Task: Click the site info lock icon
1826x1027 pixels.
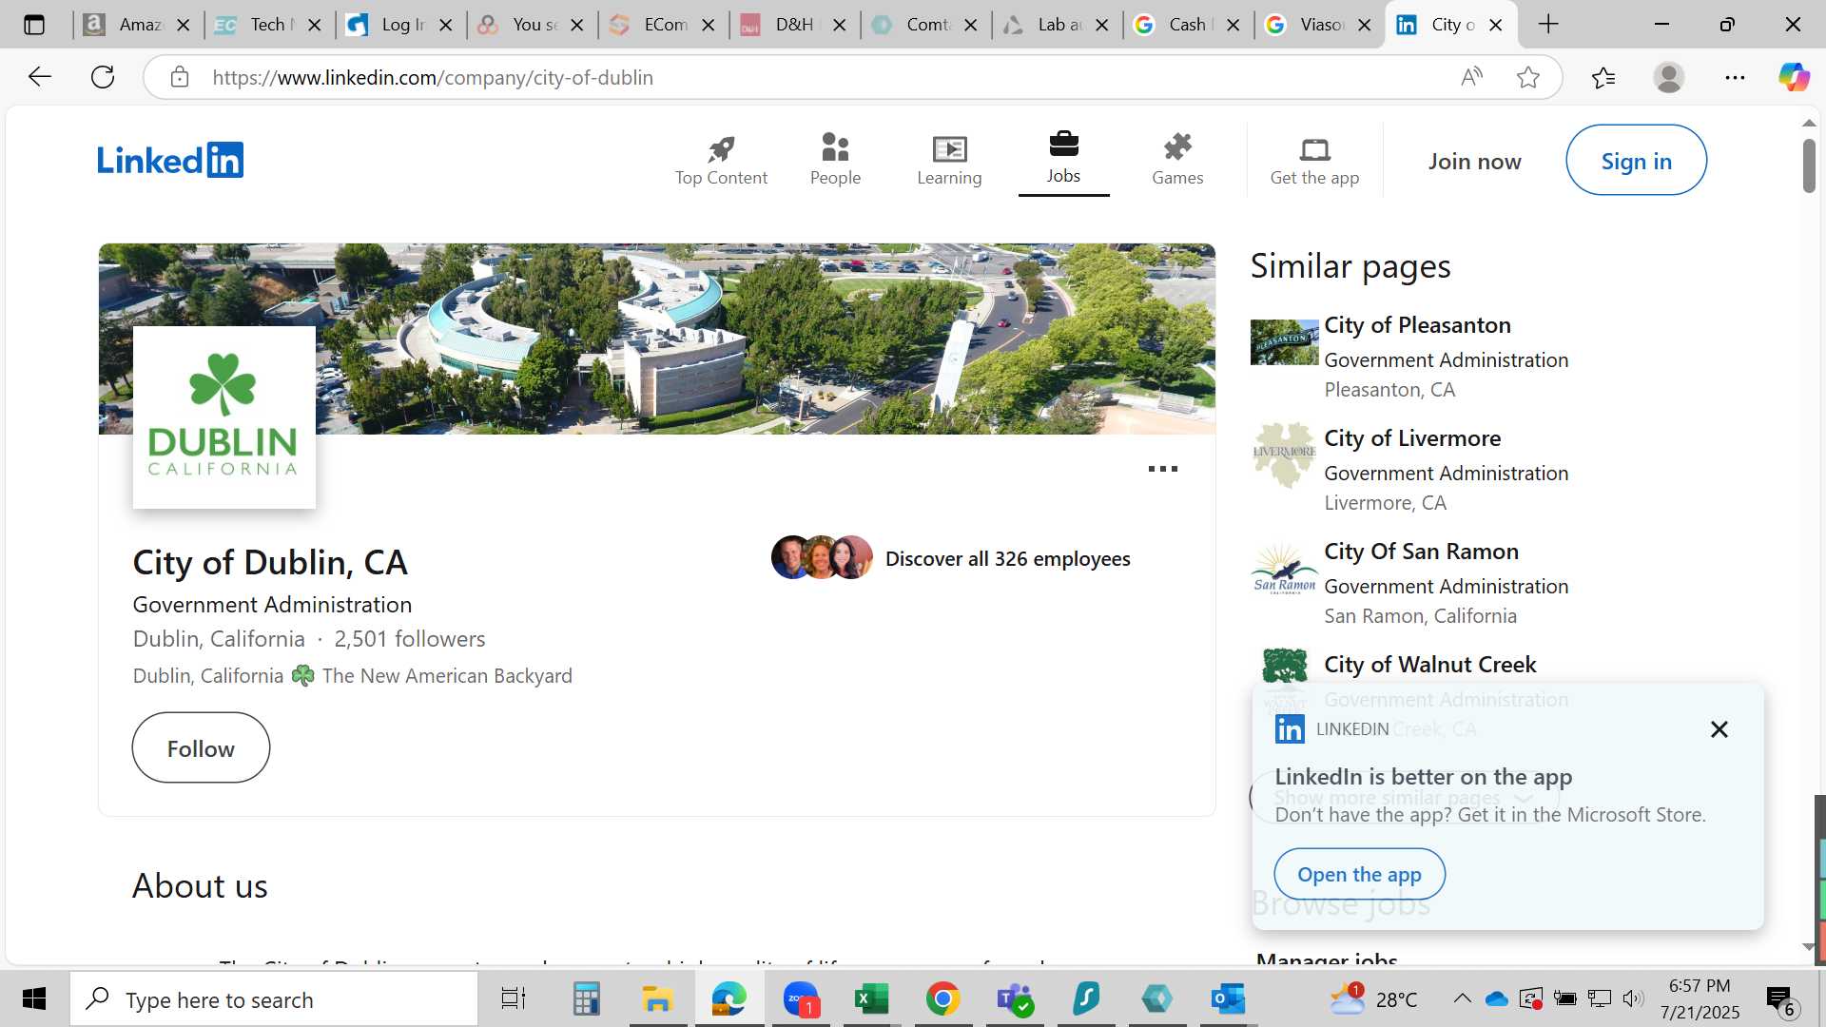Action: (x=180, y=77)
